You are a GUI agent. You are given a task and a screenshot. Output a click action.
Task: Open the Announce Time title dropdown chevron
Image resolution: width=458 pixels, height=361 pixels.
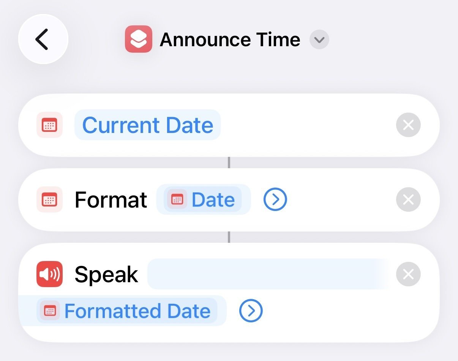click(x=319, y=40)
